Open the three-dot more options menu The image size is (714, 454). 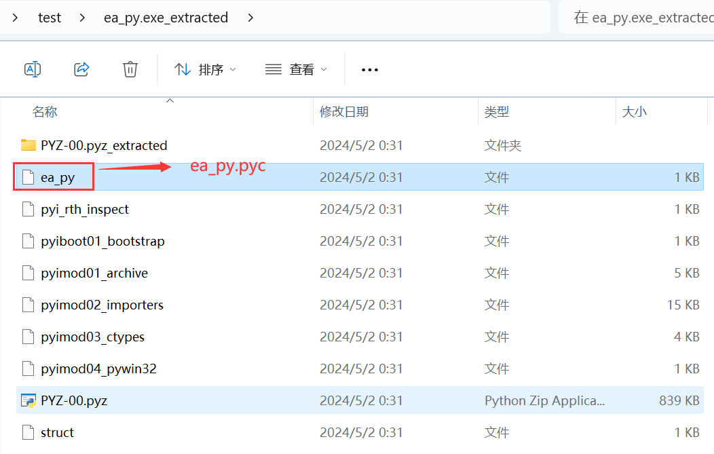pos(369,70)
